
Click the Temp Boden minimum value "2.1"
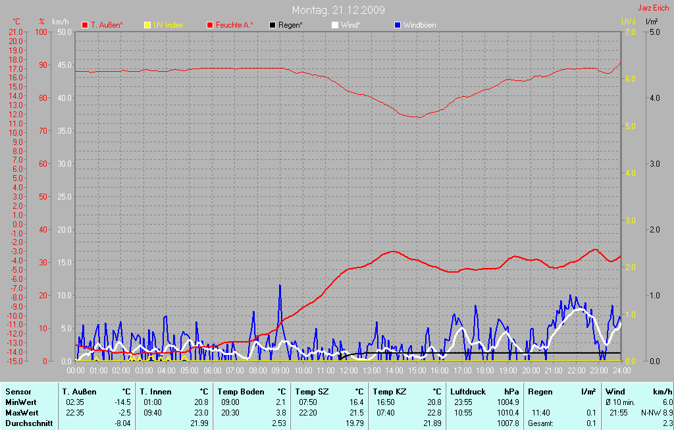(x=280, y=402)
